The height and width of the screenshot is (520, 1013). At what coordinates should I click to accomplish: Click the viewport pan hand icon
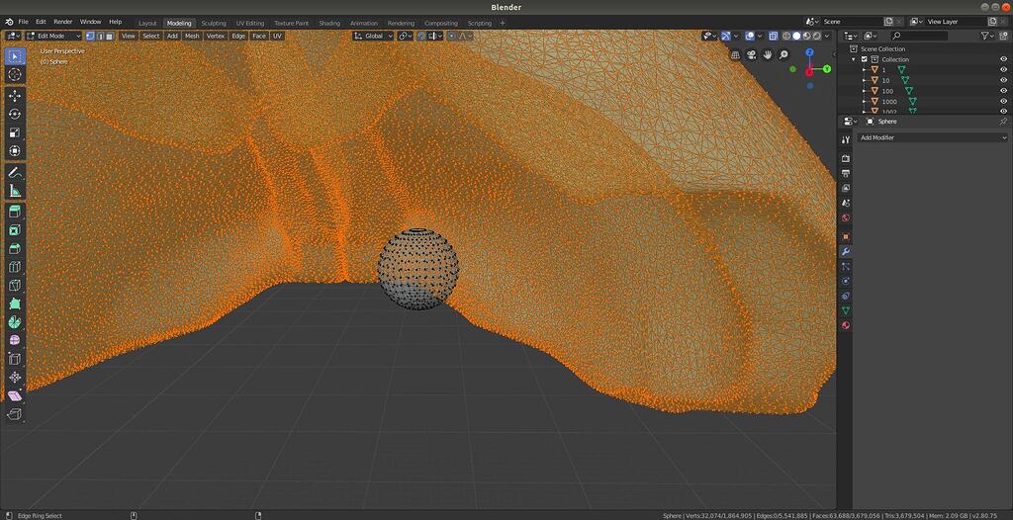tap(768, 55)
